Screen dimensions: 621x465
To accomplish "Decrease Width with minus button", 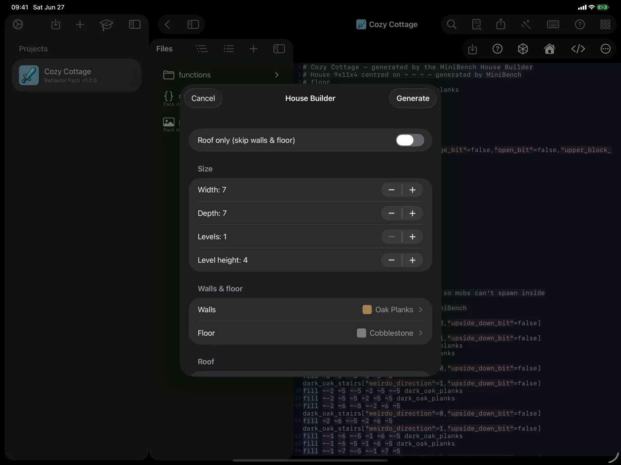I will point(392,190).
